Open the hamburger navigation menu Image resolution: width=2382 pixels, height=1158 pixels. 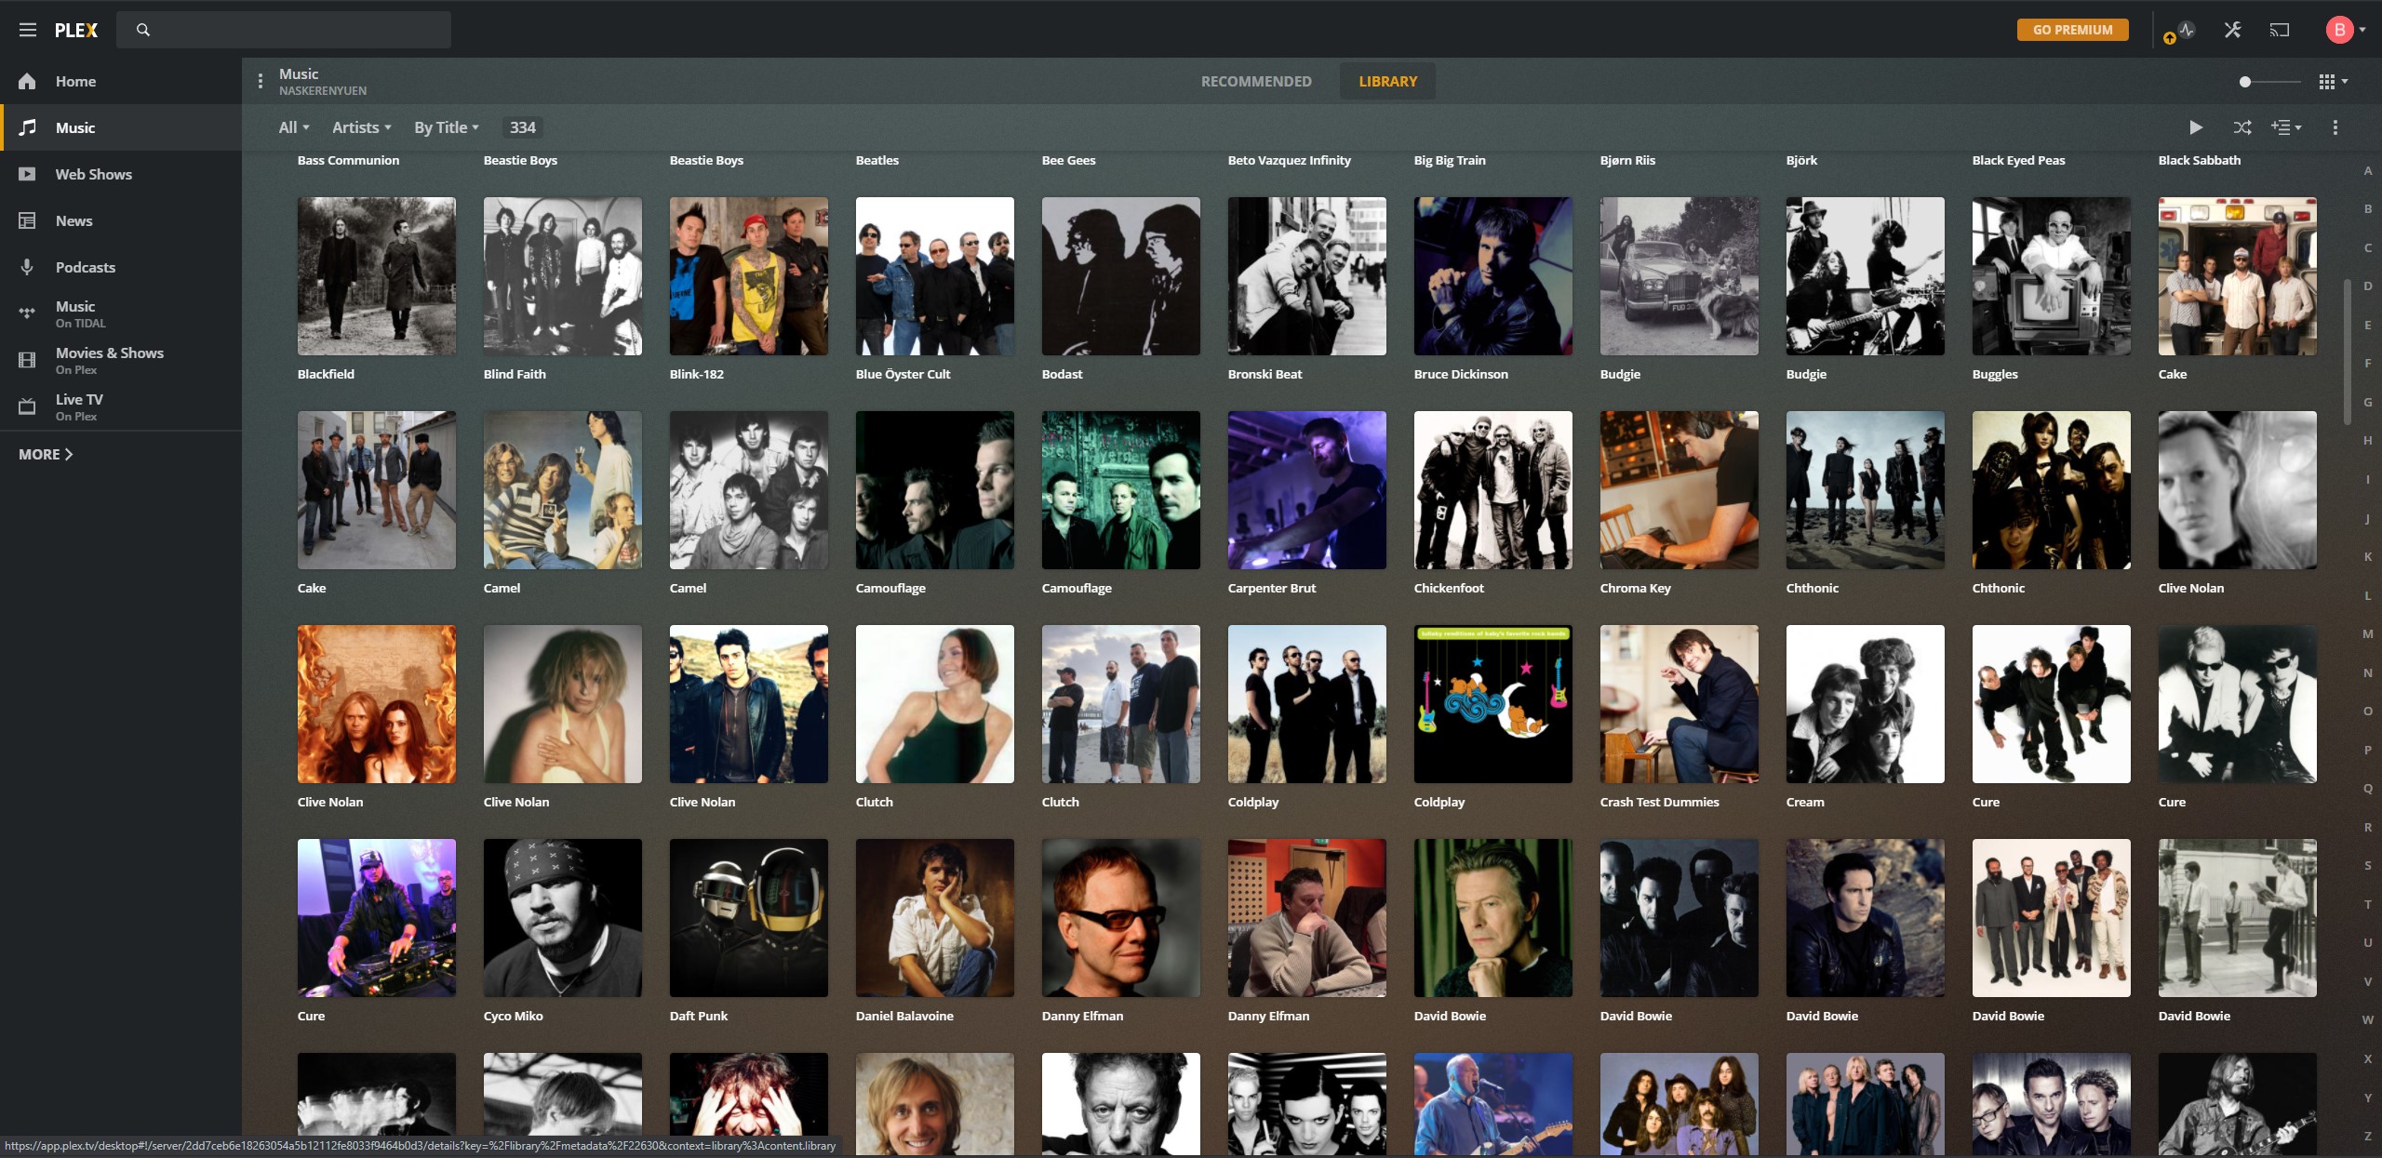pyautogui.click(x=28, y=30)
